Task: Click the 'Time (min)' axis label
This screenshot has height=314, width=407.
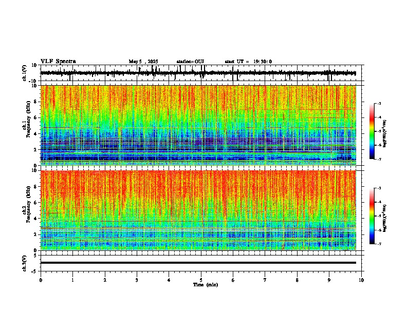Action: point(206,285)
